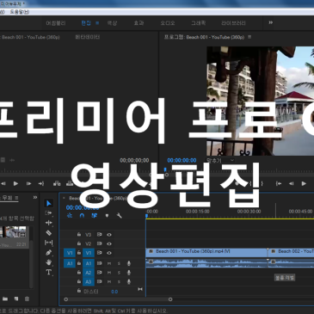Screen dimensions: 314x314
Task: Play the program monitor sequence
Action: 304,183
